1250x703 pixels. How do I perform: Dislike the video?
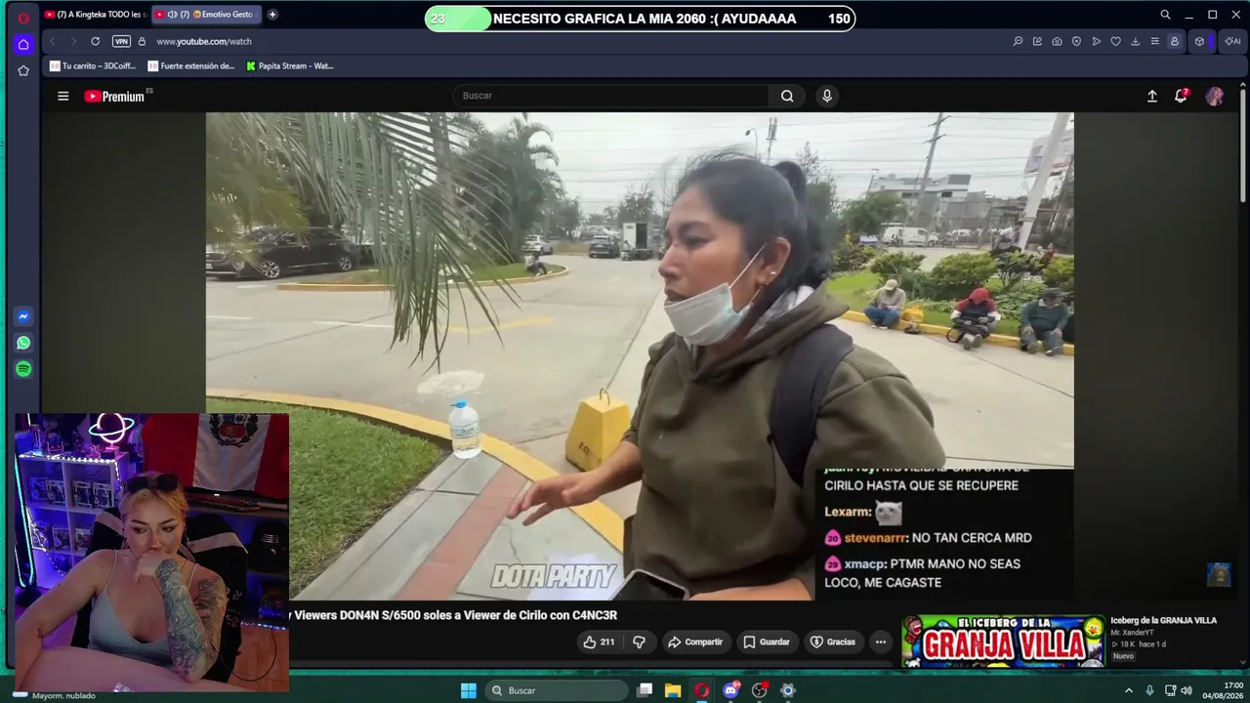(639, 641)
